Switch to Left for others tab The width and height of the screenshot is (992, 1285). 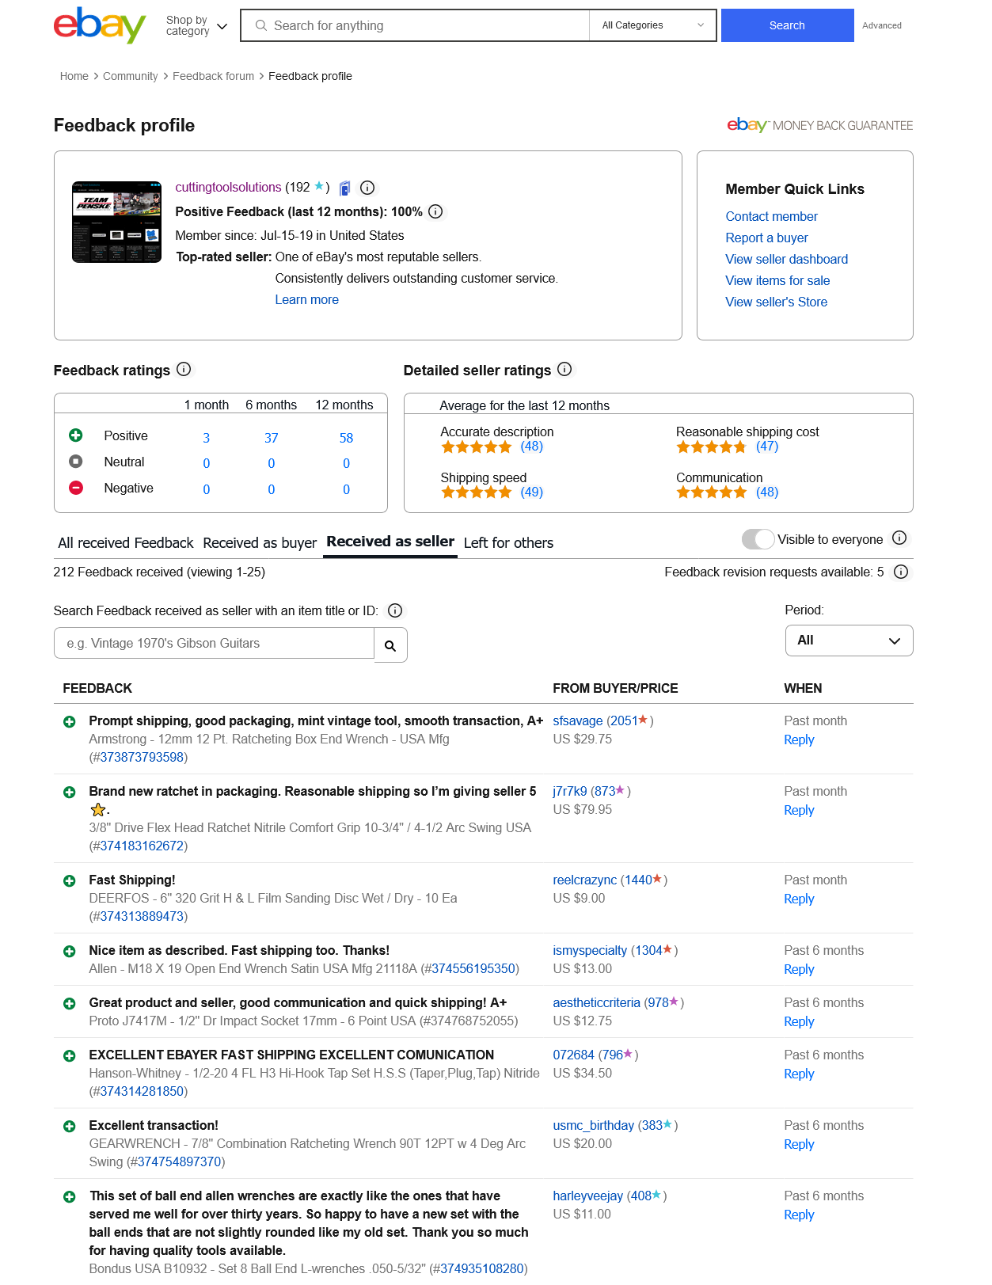pos(508,543)
